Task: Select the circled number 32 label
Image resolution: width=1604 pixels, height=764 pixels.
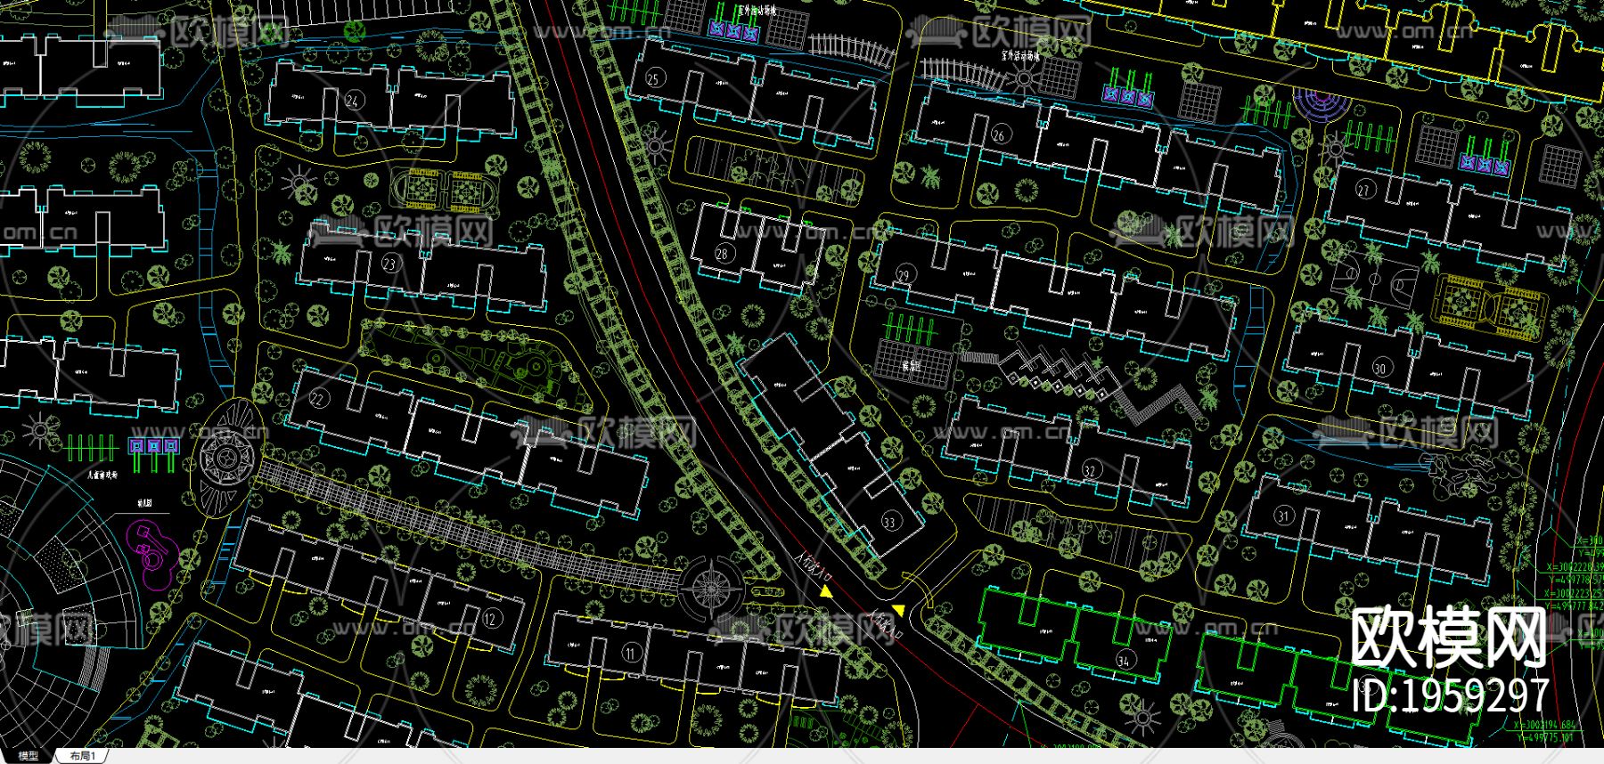Action: [1089, 470]
